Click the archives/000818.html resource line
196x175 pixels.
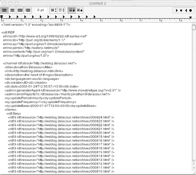click(61, 141)
